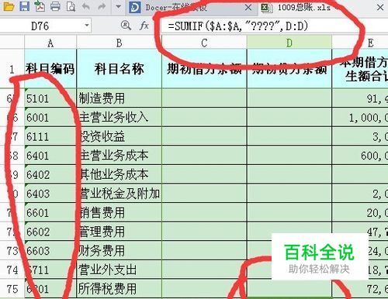388x299 pixels.
Task: Click the 投资收益 cell
Action: [119, 136]
